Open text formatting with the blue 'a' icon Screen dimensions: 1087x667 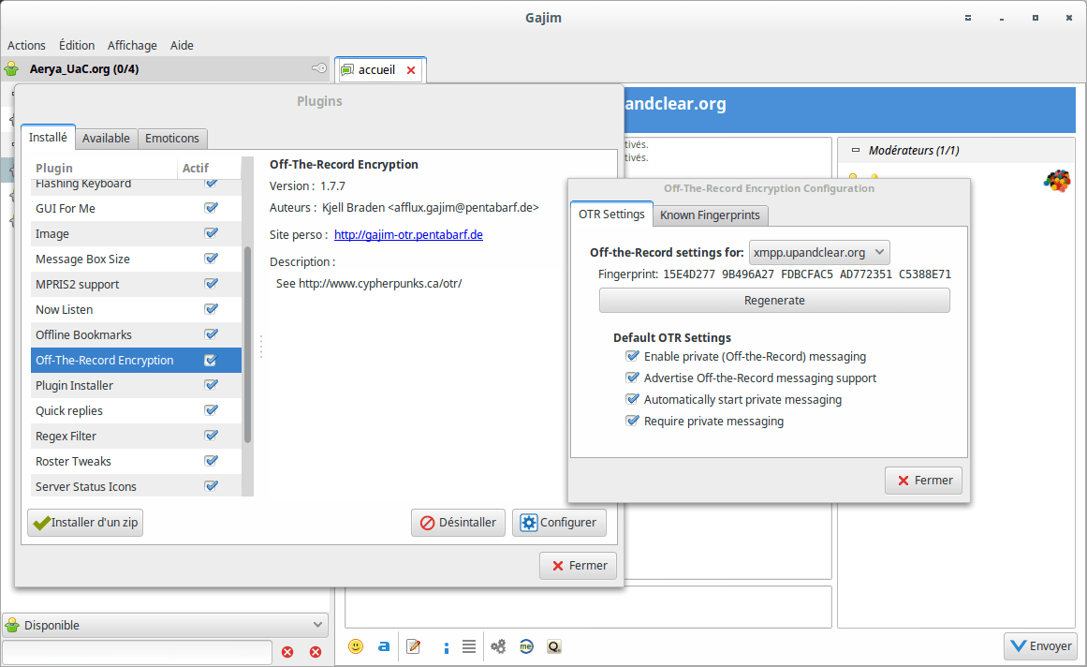pos(383,646)
